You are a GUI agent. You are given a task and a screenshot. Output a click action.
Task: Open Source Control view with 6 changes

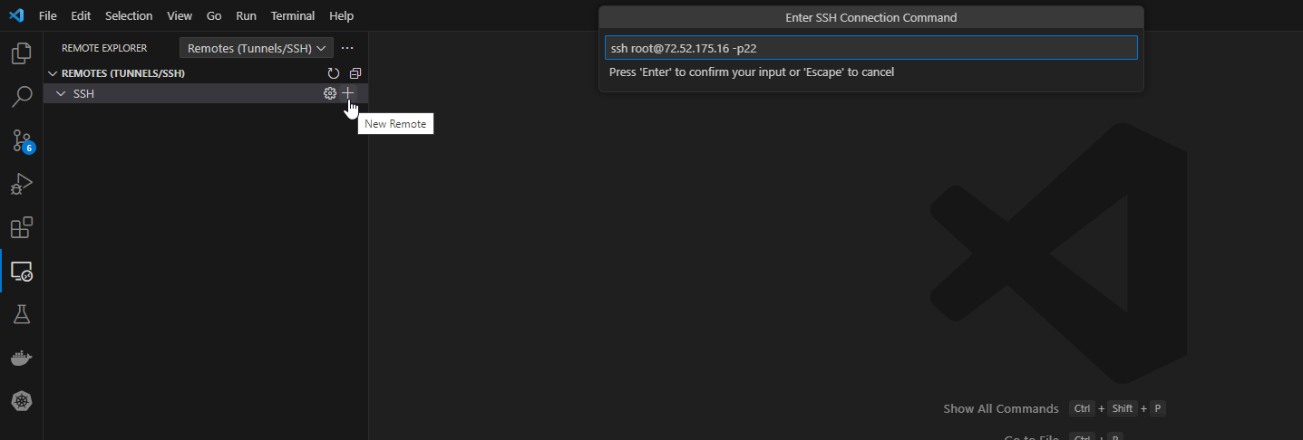click(x=21, y=140)
